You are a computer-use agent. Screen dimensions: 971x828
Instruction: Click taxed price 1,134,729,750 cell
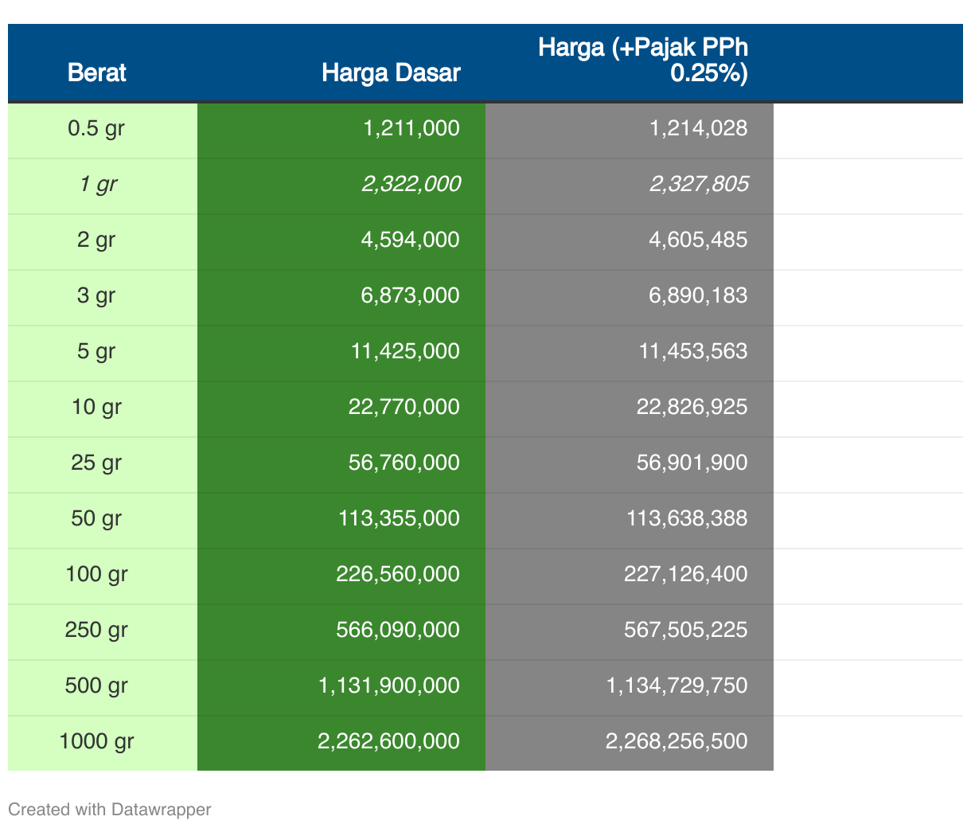point(677,685)
